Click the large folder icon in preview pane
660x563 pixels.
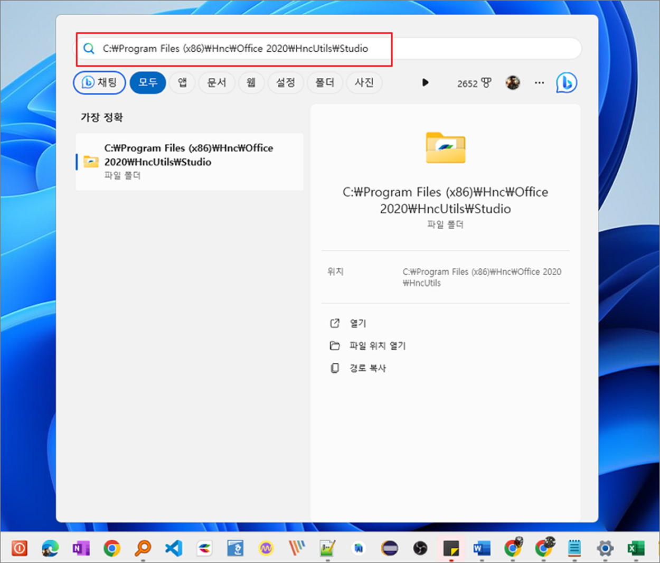[x=446, y=147]
